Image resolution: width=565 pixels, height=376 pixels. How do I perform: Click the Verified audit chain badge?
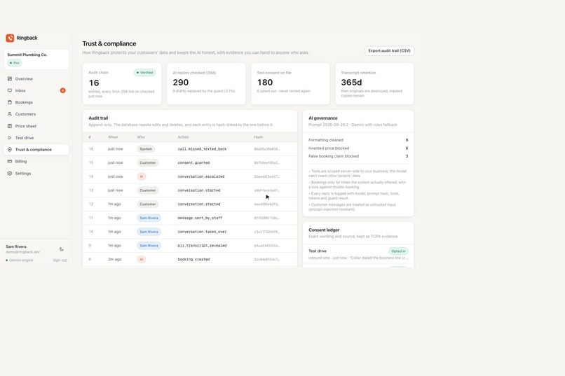[145, 73]
